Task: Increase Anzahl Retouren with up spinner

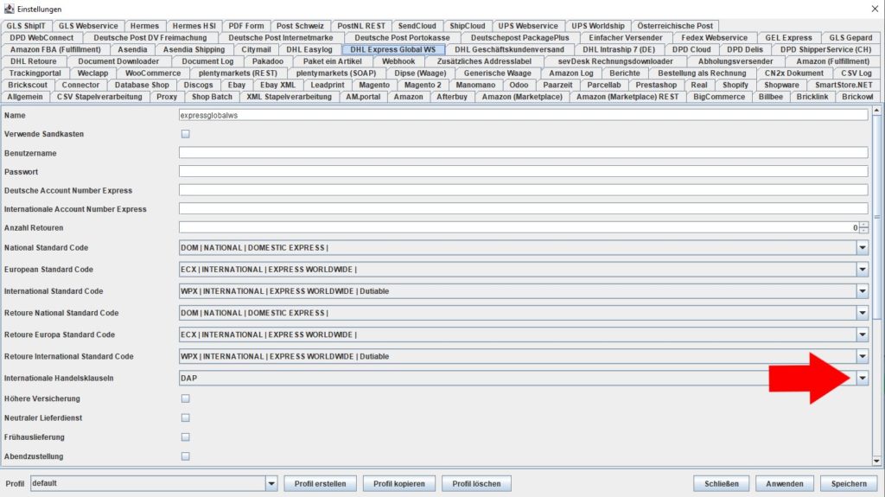Action: point(863,225)
